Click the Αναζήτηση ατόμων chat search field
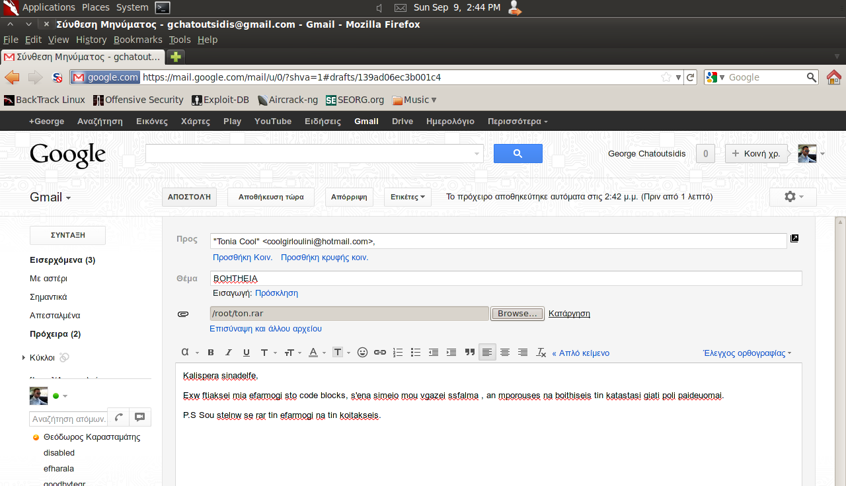This screenshot has height=486, width=846. pyautogui.click(x=68, y=419)
